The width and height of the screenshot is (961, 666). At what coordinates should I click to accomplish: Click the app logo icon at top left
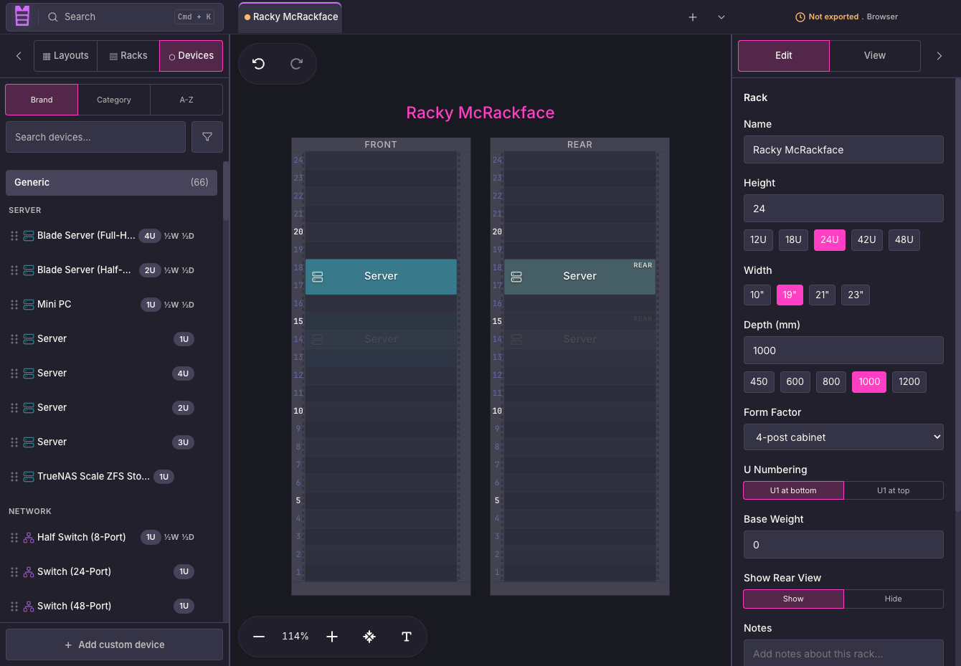pyautogui.click(x=22, y=16)
